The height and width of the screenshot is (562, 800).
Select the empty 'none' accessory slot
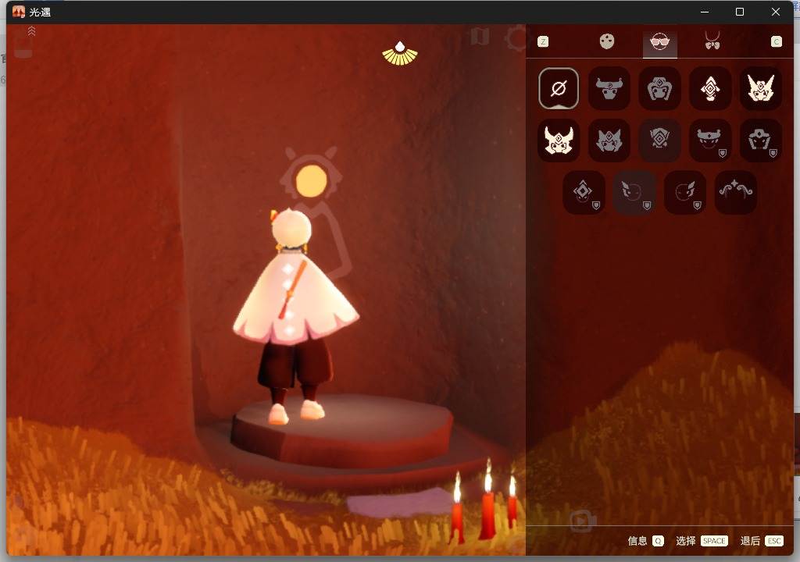coord(559,88)
